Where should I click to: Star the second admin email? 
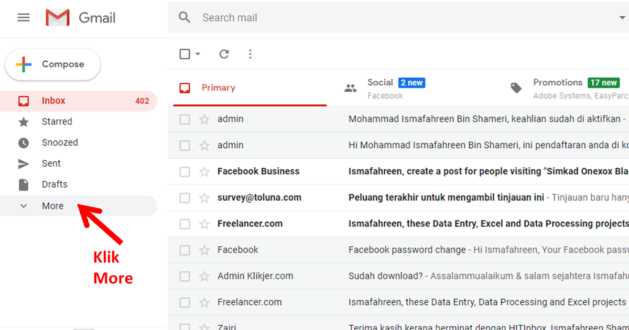(x=204, y=146)
